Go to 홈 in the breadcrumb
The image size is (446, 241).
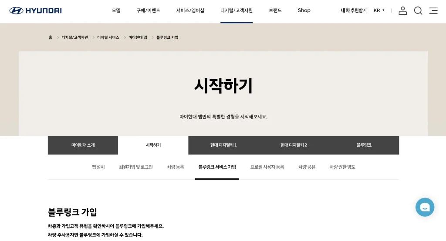click(51, 37)
